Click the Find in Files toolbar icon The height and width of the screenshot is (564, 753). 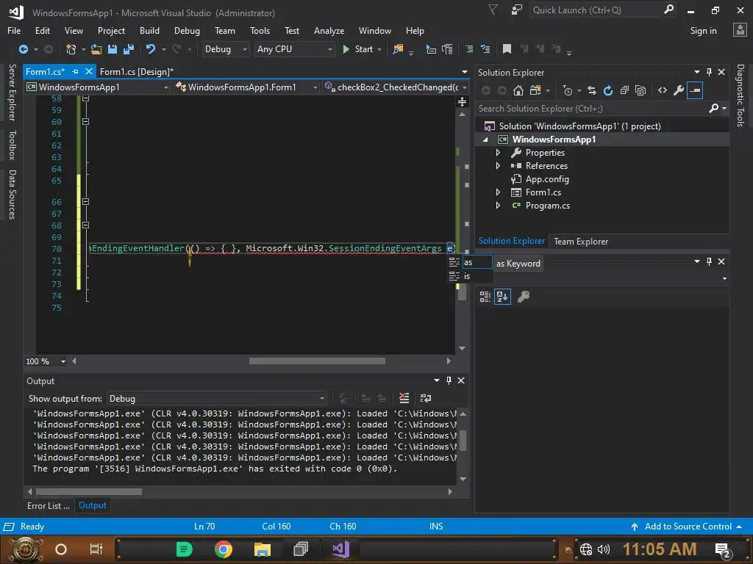click(398, 49)
